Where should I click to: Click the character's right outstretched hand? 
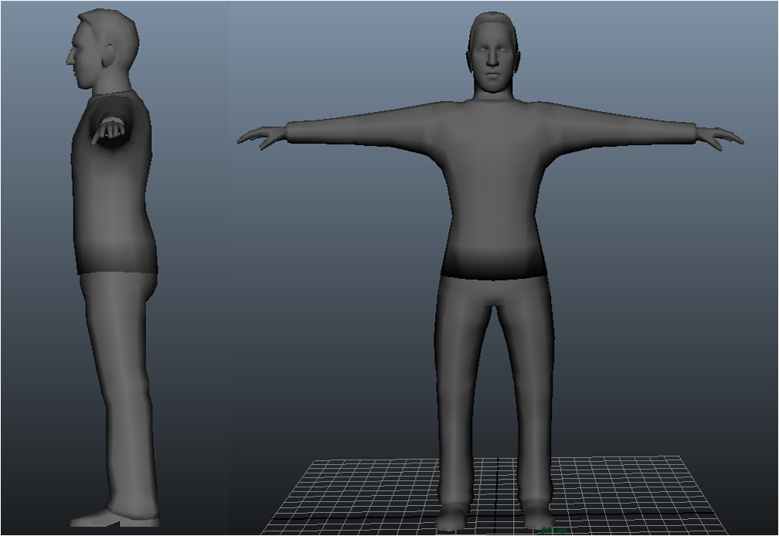263,137
